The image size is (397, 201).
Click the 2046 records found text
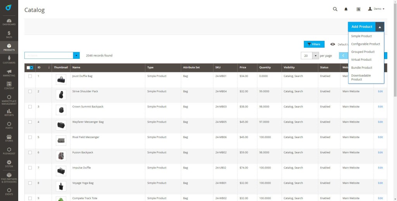[x=99, y=56]
